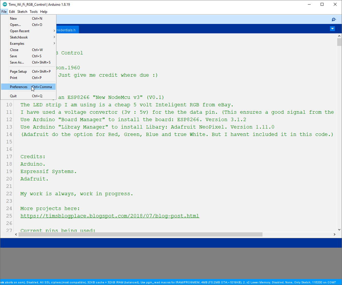Select Quit in the File menu
The image size is (342, 285).
(28, 96)
